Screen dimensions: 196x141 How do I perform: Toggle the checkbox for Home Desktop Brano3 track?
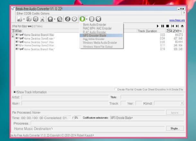tap(17, 49)
